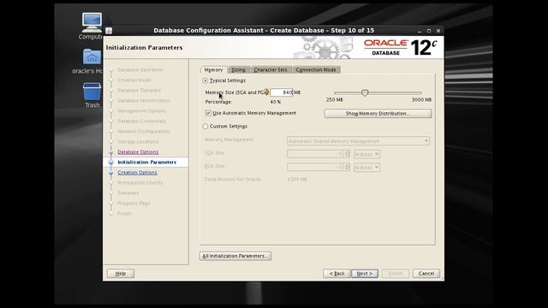Click the 3000 MB slider maximum label
This screenshot has width=548, height=308.
pyautogui.click(x=421, y=100)
